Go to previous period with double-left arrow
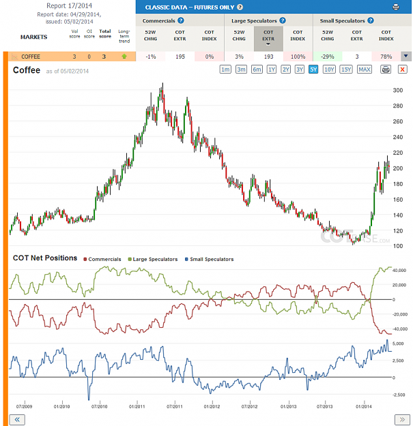This screenshot has width=413, height=426. pyautogui.click(x=17, y=419)
